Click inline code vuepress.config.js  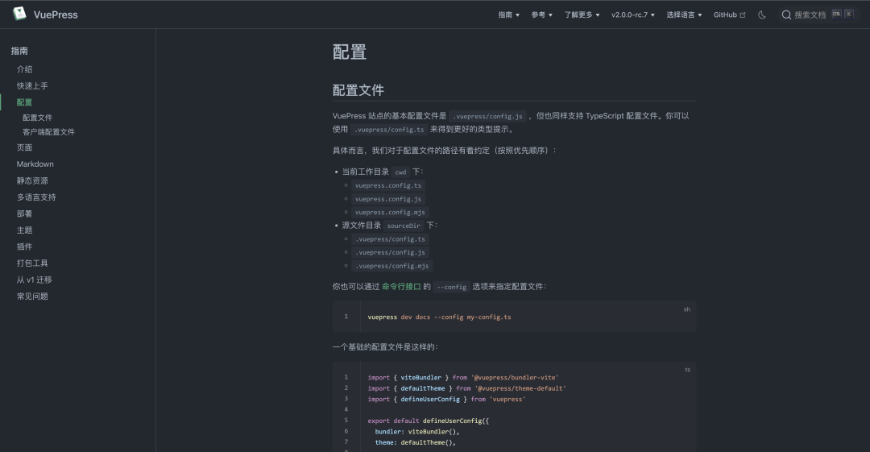[x=387, y=199]
